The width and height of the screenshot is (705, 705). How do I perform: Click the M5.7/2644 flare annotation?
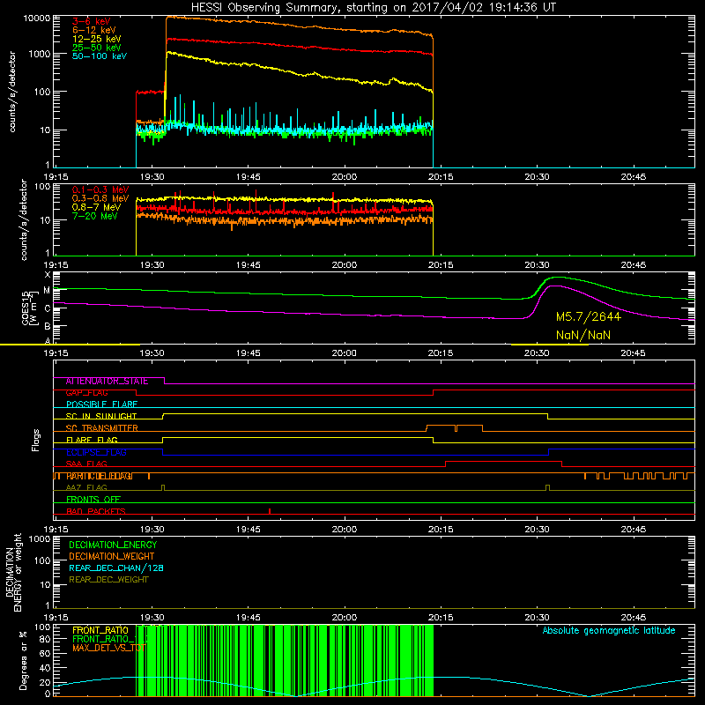coord(588,316)
